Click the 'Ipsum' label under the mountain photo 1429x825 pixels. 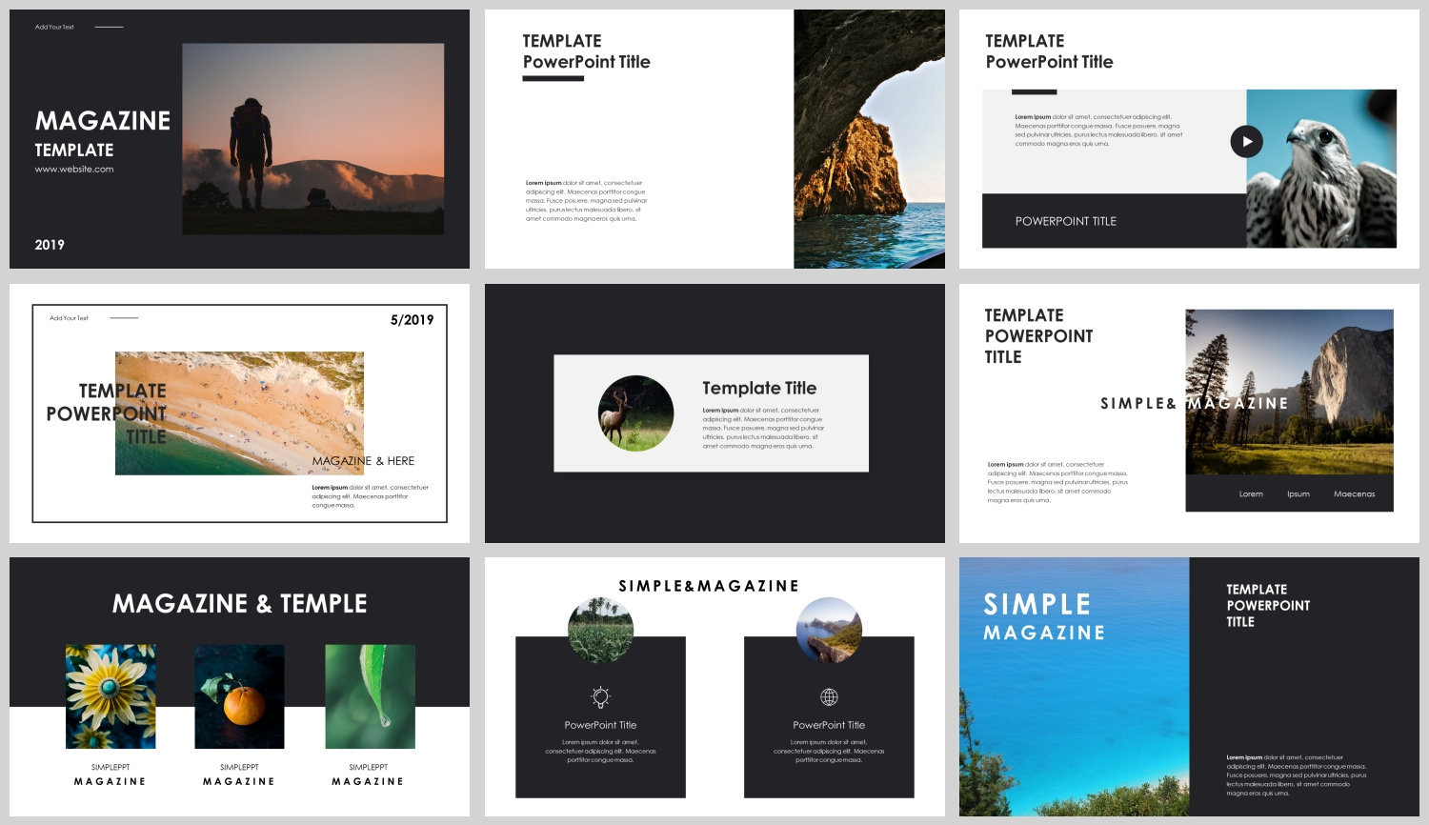[x=1298, y=494]
